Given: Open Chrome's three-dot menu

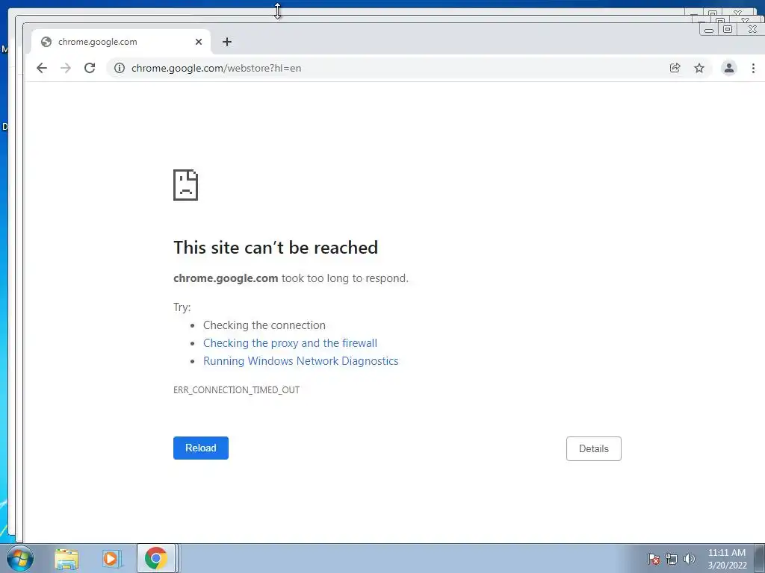Looking at the screenshot, I should click(x=753, y=68).
